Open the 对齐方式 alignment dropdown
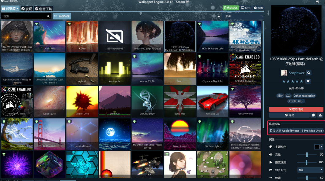The height and width of the screenshot is (181, 325). click(310, 170)
